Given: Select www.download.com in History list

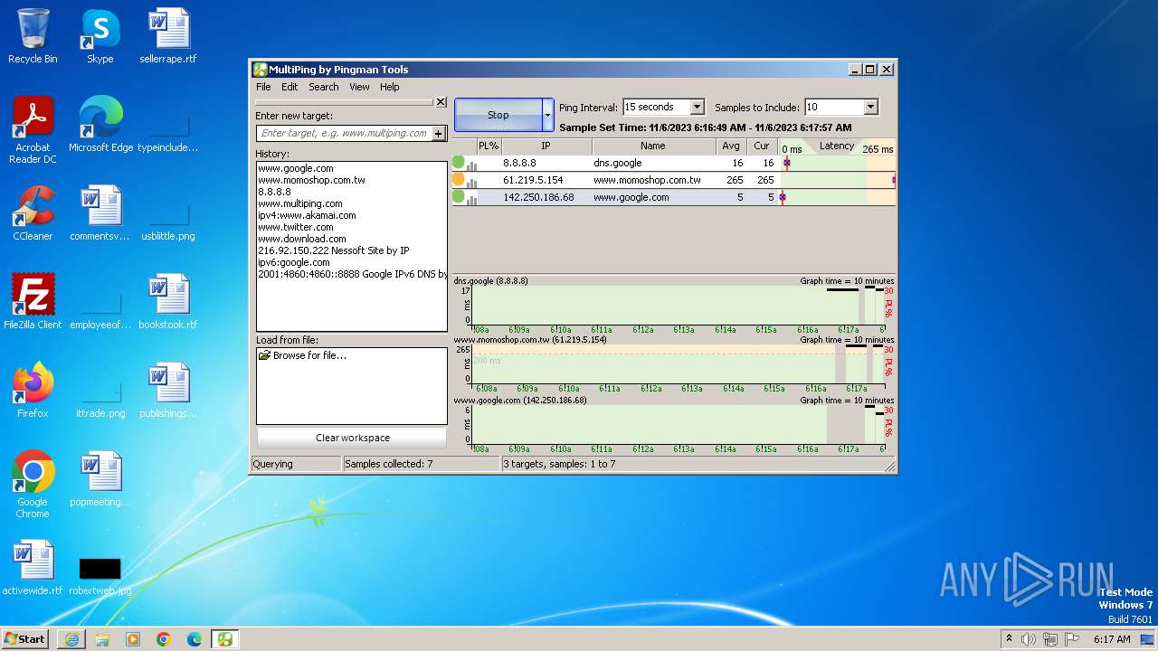Looking at the screenshot, I should point(302,239).
